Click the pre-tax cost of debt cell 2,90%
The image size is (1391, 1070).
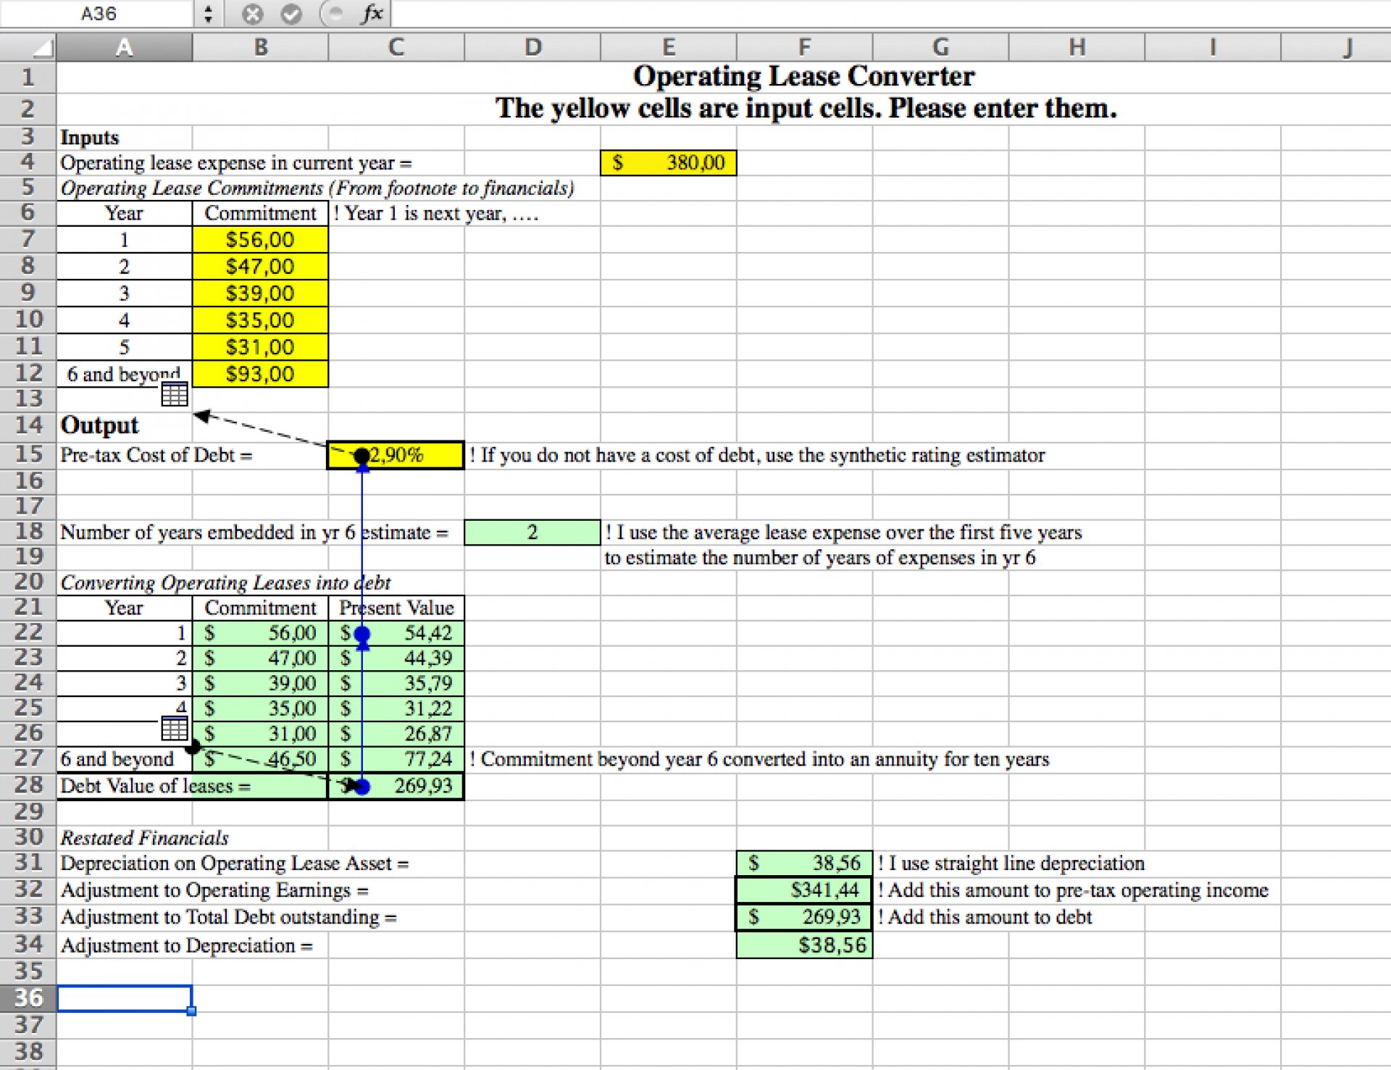(396, 455)
